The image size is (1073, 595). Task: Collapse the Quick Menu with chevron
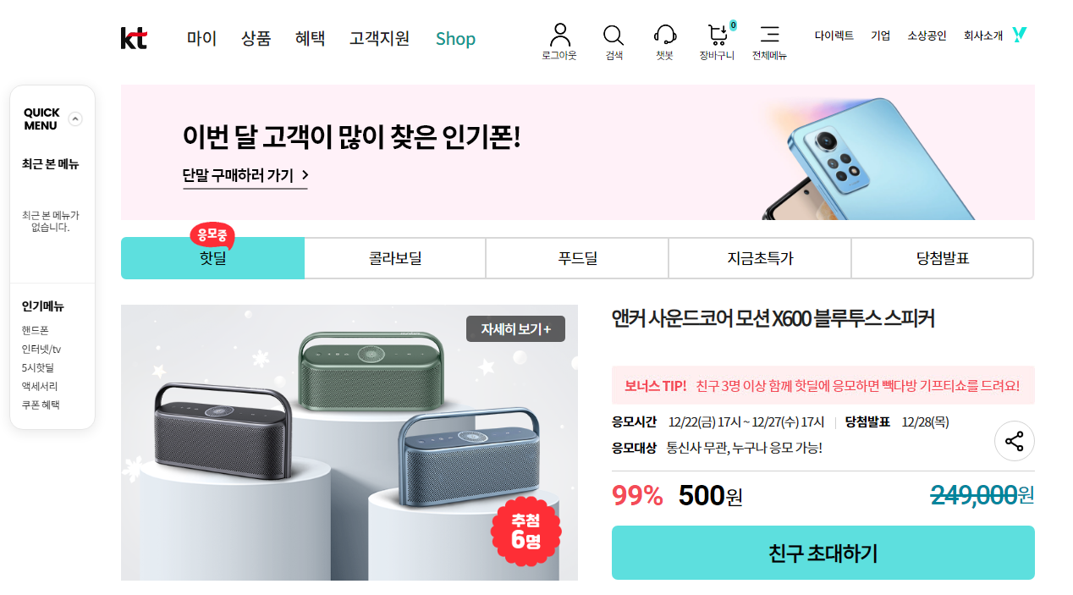coord(75,119)
